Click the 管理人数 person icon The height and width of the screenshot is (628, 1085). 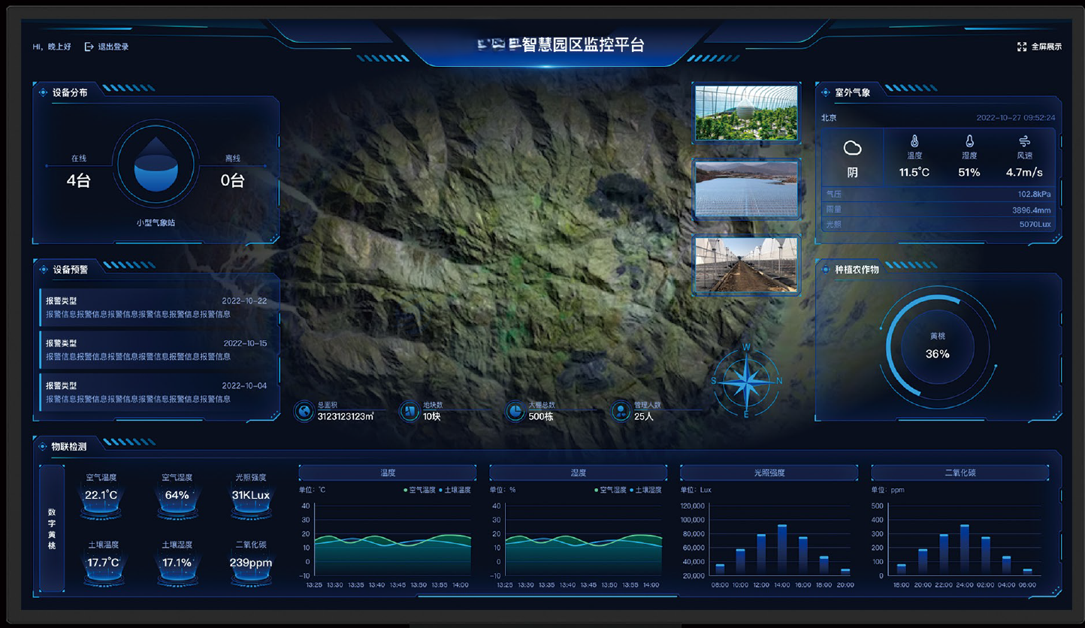click(x=621, y=411)
